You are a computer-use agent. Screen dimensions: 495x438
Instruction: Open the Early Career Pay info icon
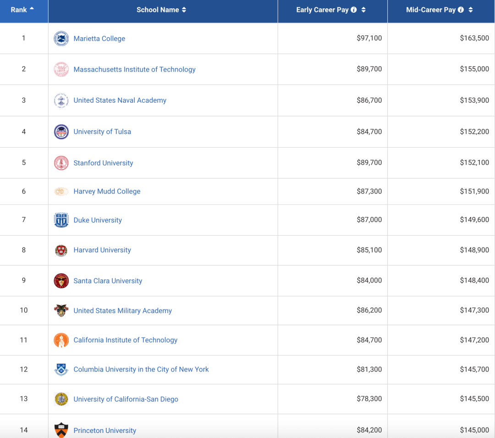(354, 10)
